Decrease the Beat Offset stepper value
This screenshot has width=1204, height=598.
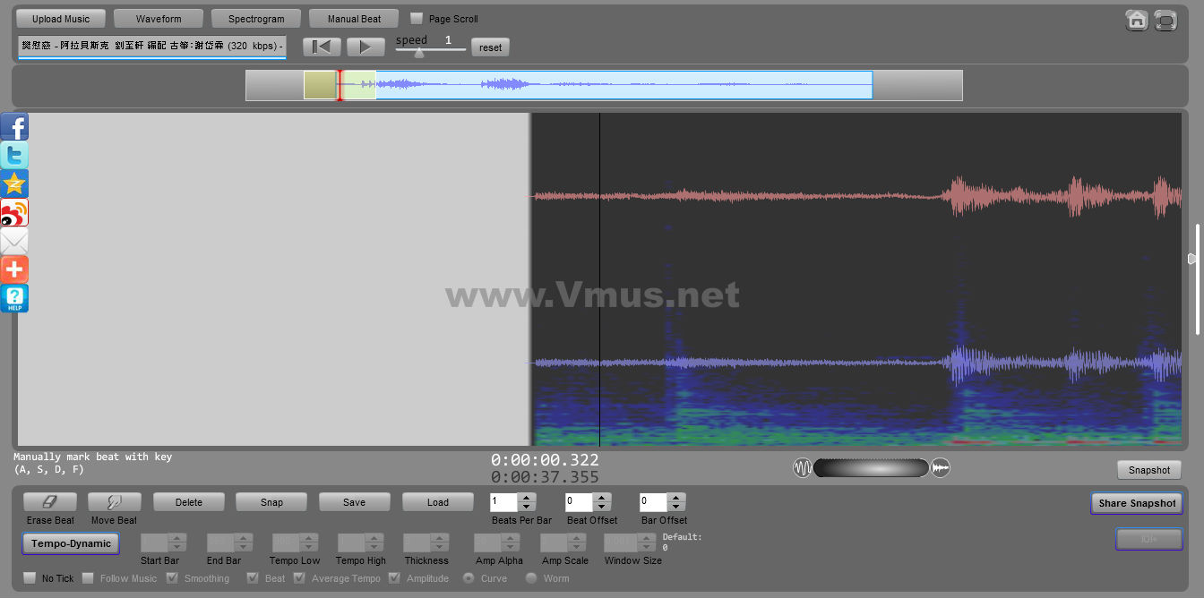(x=602, y=507)
